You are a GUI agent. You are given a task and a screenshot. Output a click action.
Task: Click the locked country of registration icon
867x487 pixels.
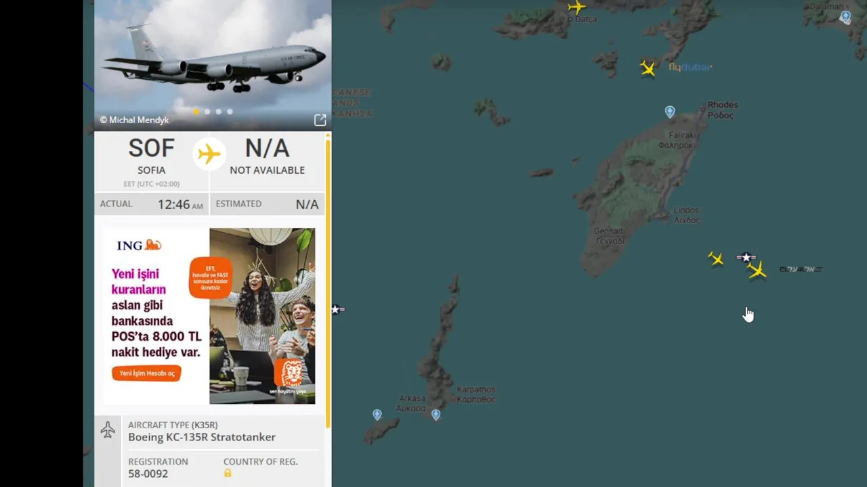pos(228,473)
